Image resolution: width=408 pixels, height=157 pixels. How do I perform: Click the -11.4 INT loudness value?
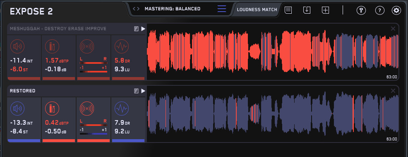point(22,60)
